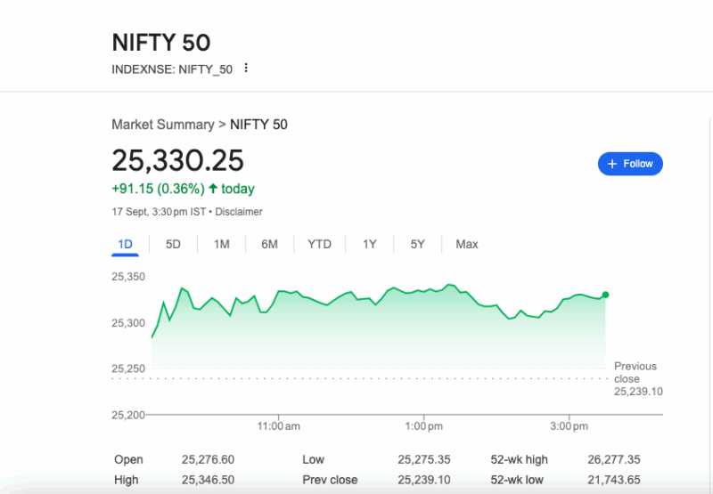713x494 pixels.
Task: Click the 25,330.25 index price
Action: 177,160
